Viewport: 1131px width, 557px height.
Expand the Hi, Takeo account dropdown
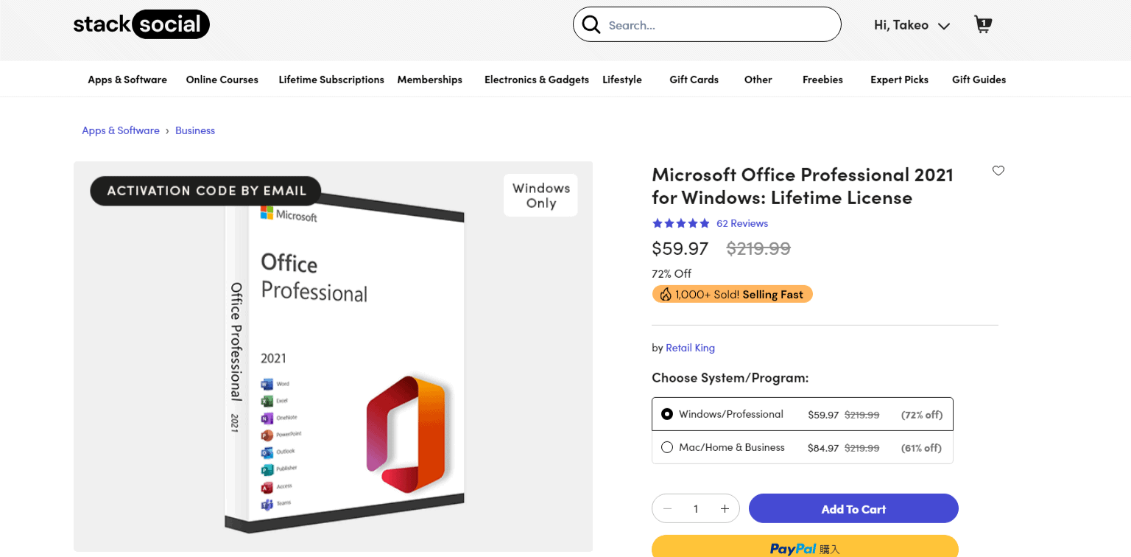pyautogui.click(x=912, y=24)
